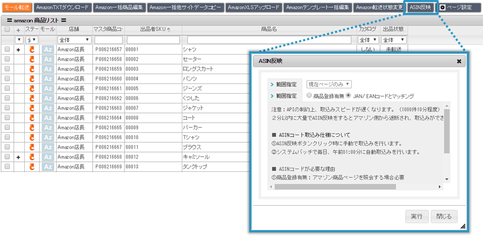Viewport: 483px width, 237px height.
Task: Click the sort arrow on 出品者SKU column header
Action: click(x=168, y=29)
